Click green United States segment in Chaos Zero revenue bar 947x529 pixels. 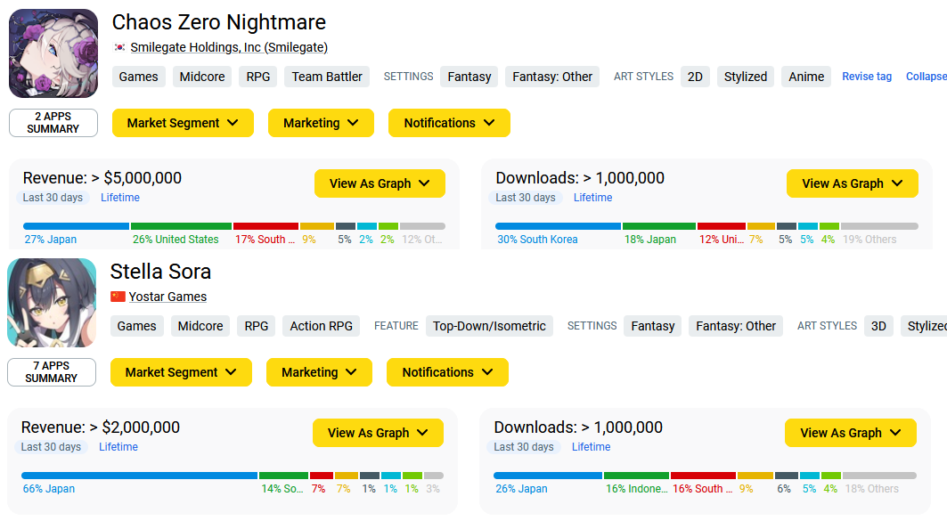(x=181, y=226)
